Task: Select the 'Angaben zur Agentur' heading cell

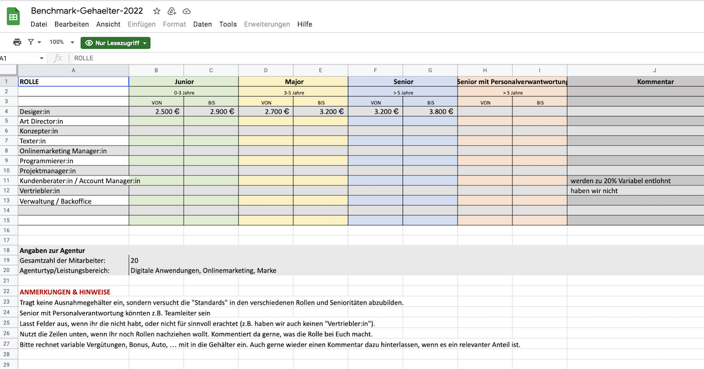Action: [73, 250]
